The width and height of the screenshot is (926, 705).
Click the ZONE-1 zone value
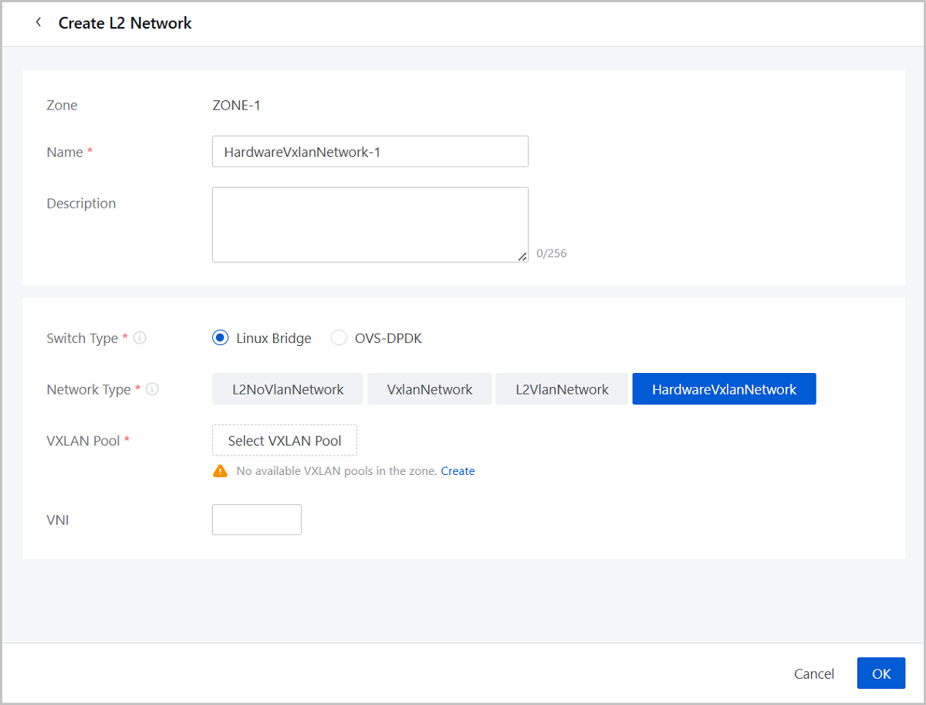(236, 105)
